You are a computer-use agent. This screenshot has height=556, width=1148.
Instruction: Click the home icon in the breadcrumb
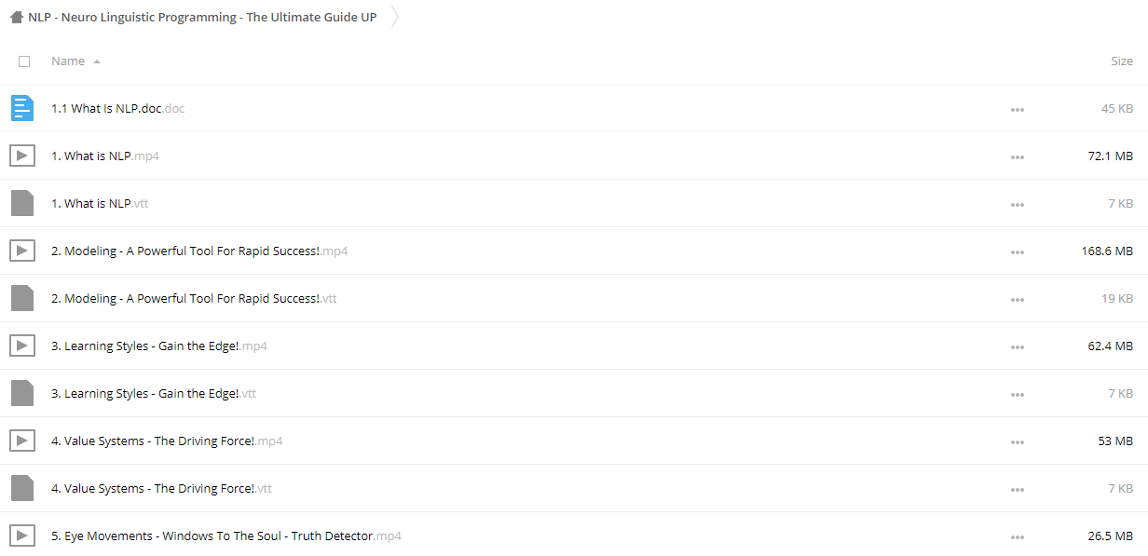(x=16, y=17)
